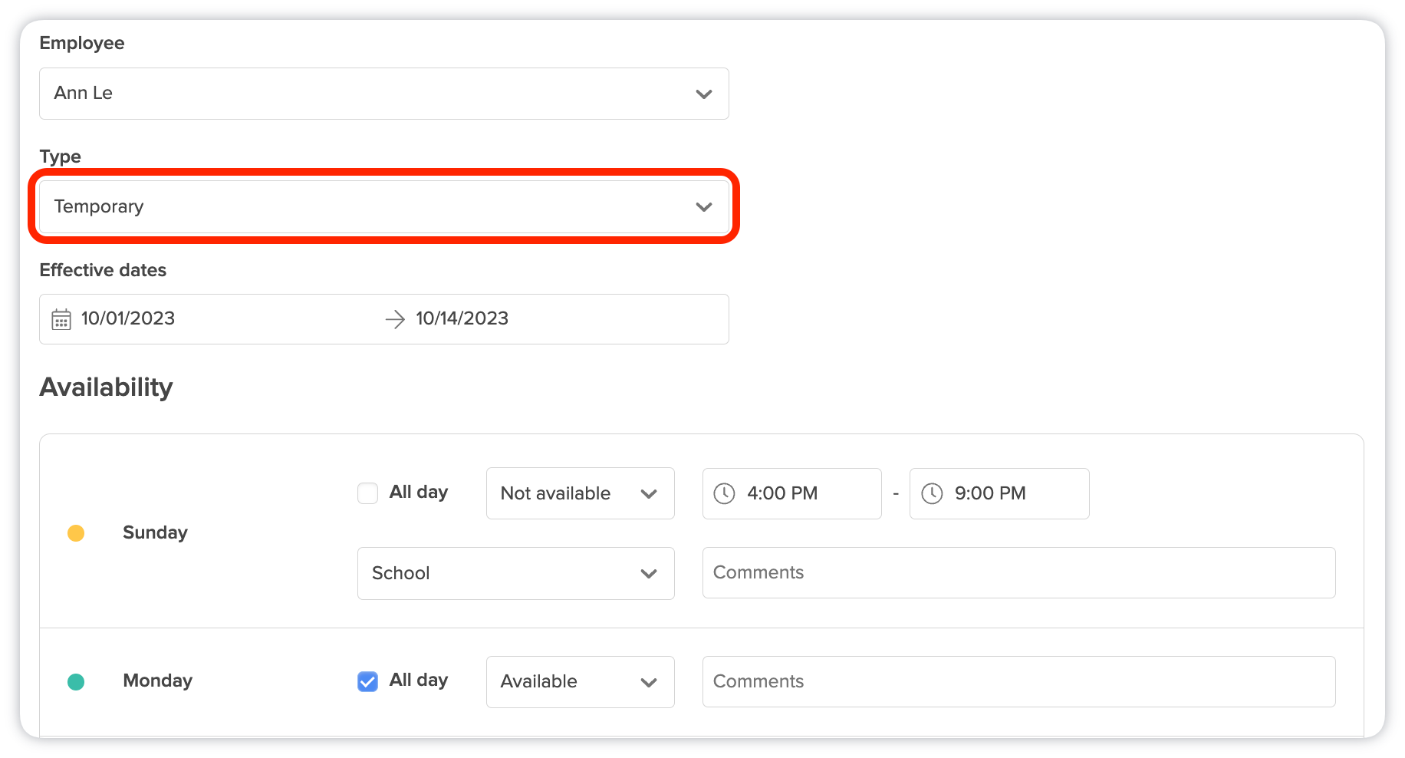Click the green status dot for Monday

pyautogui.click(x=76, y=681)
